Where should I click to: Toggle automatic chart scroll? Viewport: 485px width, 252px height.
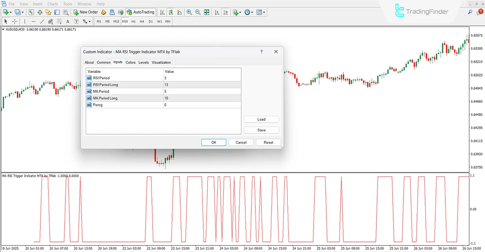click(x=217, y=12)
